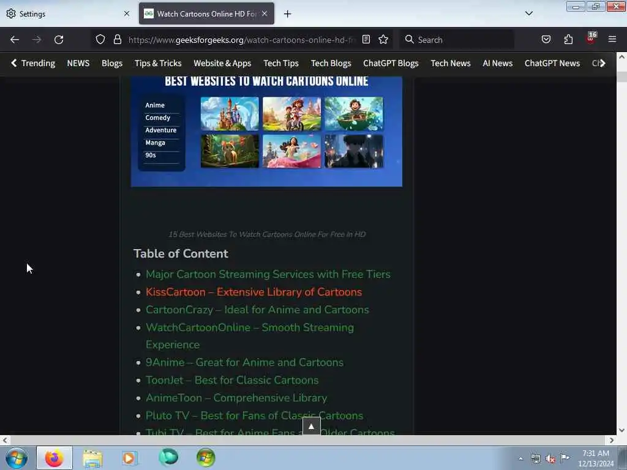Click the right chevron of the category bar

click(603, 63)
